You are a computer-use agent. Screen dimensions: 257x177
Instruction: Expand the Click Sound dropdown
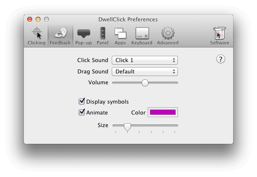[x=145, y=60]
